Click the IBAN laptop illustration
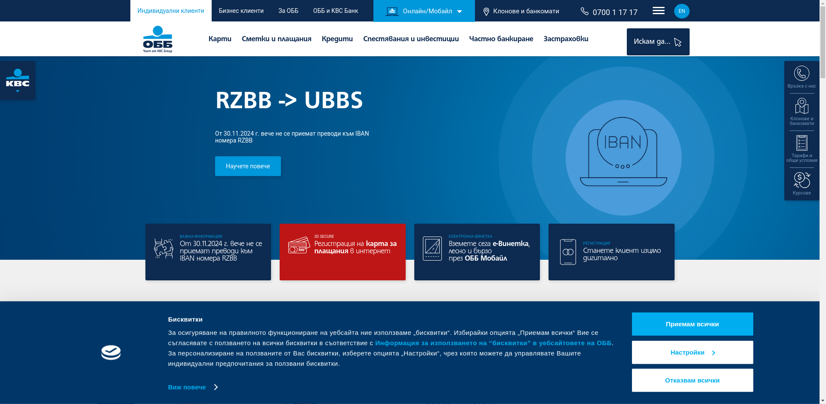826x404 pixels. [x=623, y=152]
